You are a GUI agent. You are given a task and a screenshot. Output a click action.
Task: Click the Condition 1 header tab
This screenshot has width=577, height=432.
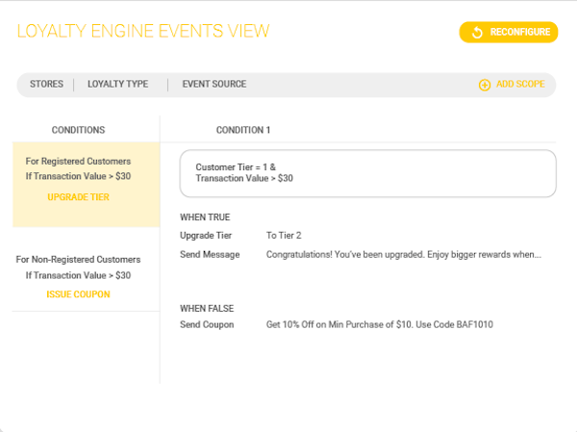click(243, 130)
